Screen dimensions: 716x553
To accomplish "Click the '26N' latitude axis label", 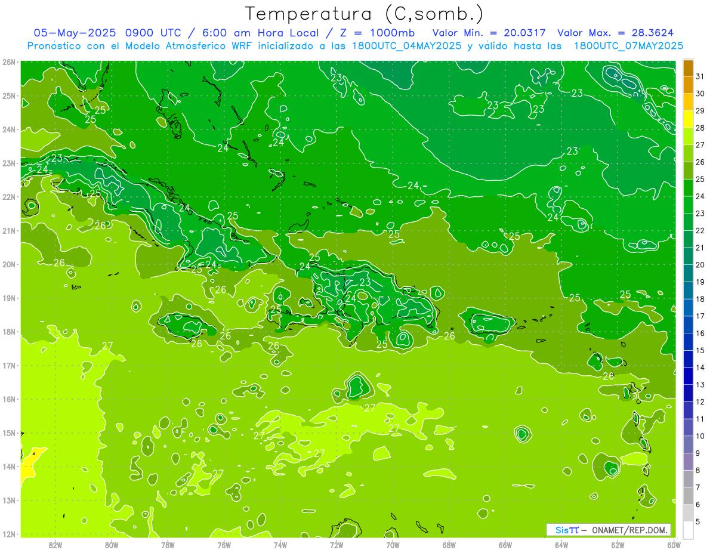I will tap(9, 62).
